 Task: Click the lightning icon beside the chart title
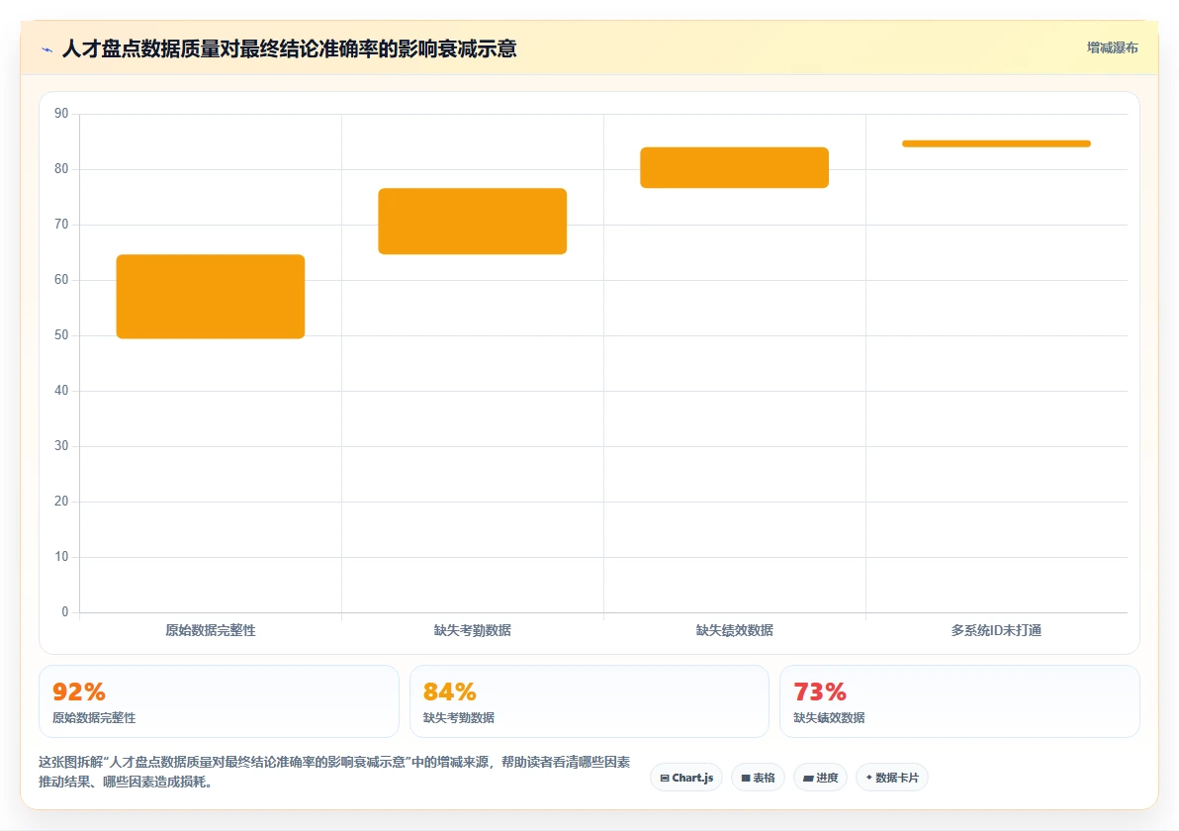tap(47, 49)
